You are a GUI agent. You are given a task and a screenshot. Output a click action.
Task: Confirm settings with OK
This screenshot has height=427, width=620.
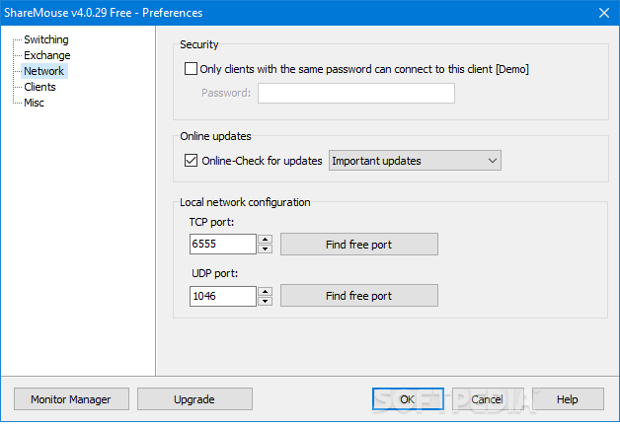(408, 399)
